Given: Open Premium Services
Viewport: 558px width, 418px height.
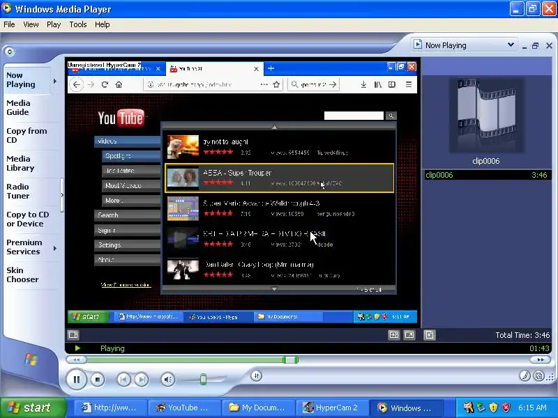Looking at the screenshot, I should (x=24, y=247).
